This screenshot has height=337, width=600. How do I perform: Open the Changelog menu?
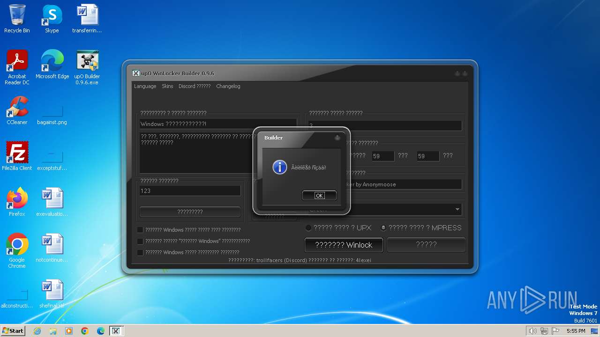[228, 86]
